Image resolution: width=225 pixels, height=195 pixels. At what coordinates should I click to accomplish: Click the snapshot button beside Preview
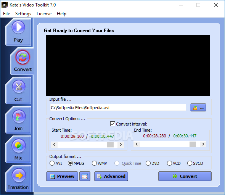coord(85,176)
